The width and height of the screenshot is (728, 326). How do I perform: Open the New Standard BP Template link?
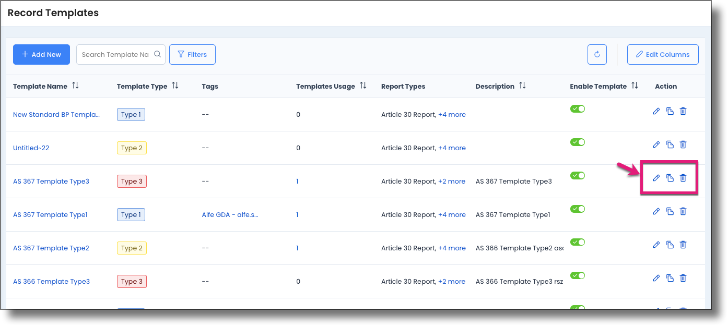[x=56, y=114]
